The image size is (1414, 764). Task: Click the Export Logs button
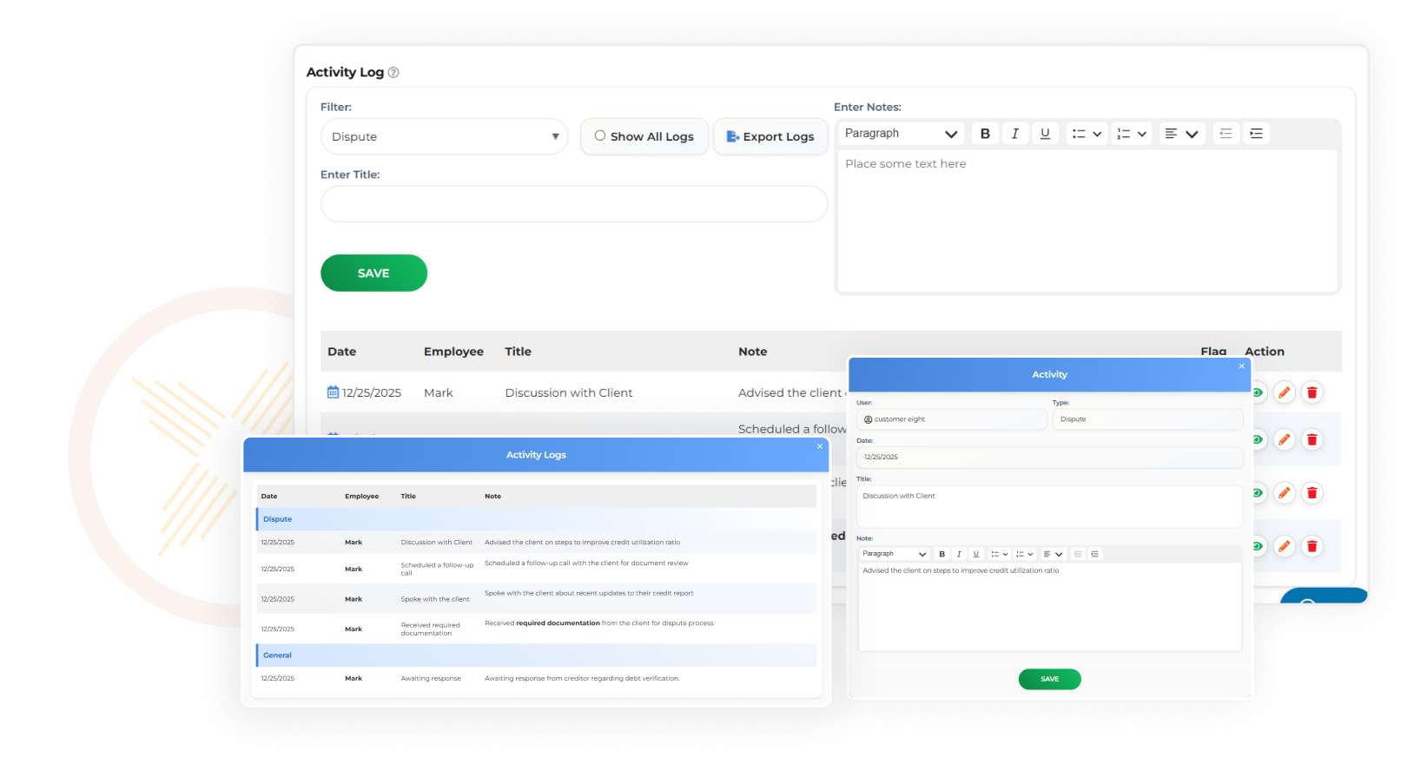click(770, 136)
